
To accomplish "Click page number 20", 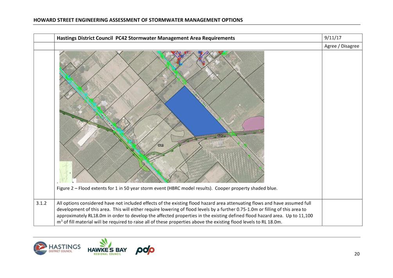I will coord(357,254).
